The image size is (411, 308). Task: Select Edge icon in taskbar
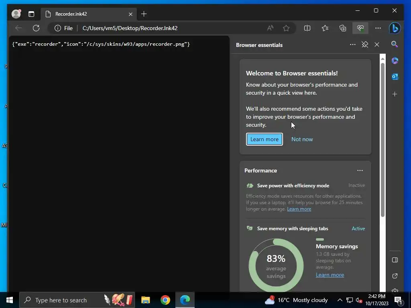(x=185, y=300)
